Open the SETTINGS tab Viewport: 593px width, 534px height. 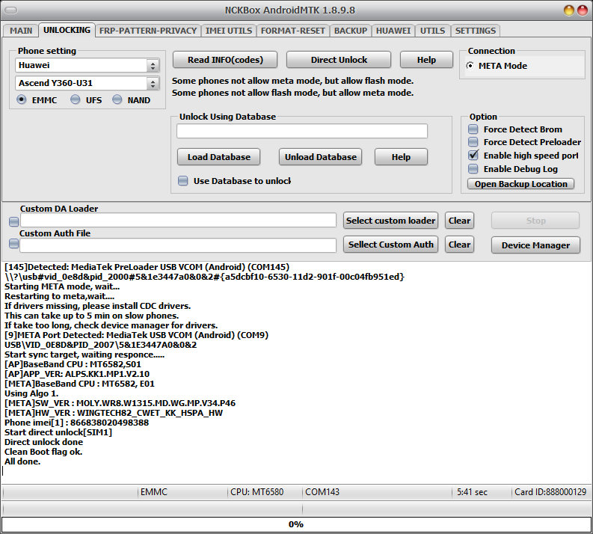click(x=476, y=31)
